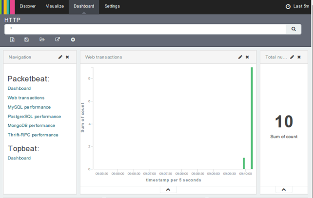Image resolution: width=313 pixels, height=198 pixels.
Task: Open the MySQL performance link
Action: pos(29,107)
